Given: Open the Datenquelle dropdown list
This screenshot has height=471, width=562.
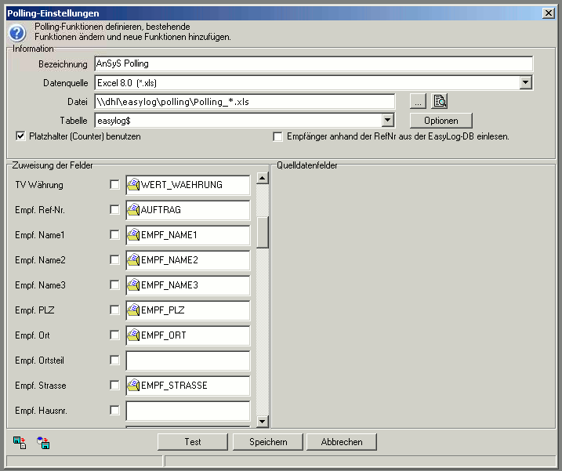Looking at the screenshot, I should coord(526,82).
